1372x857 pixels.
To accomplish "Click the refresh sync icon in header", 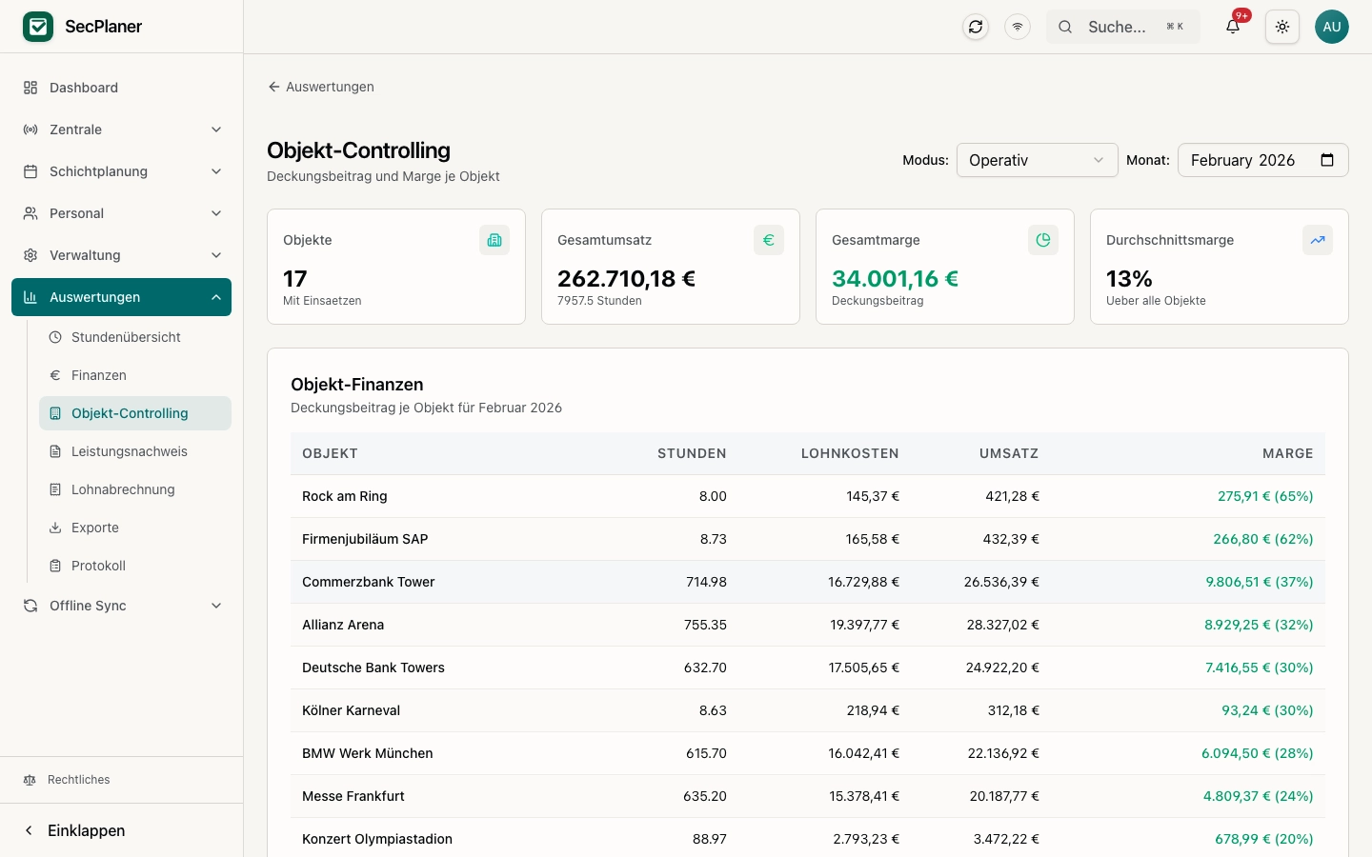I will (976, 27).
